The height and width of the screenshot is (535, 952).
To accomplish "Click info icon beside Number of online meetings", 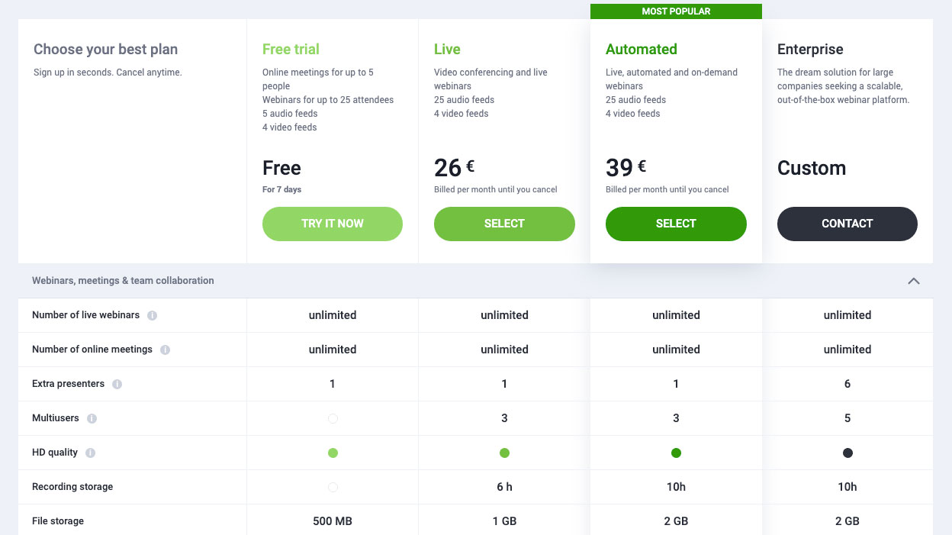I will (165, 350).
